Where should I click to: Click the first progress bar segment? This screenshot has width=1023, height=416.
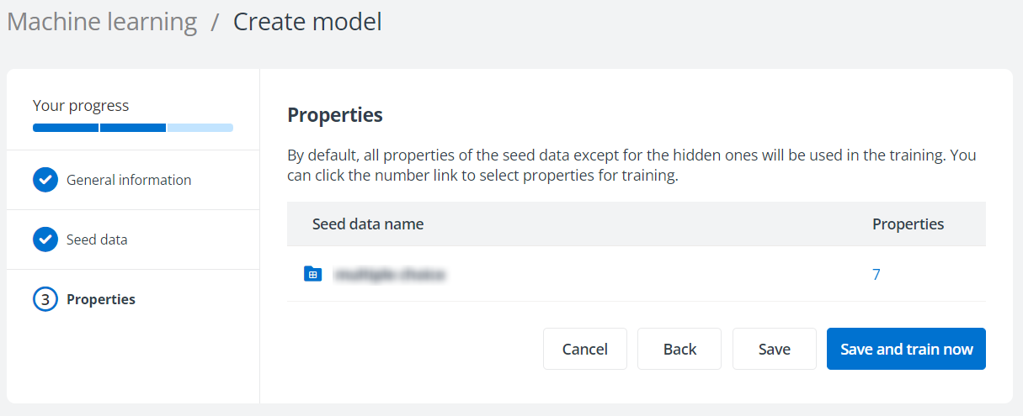[66, 128]
